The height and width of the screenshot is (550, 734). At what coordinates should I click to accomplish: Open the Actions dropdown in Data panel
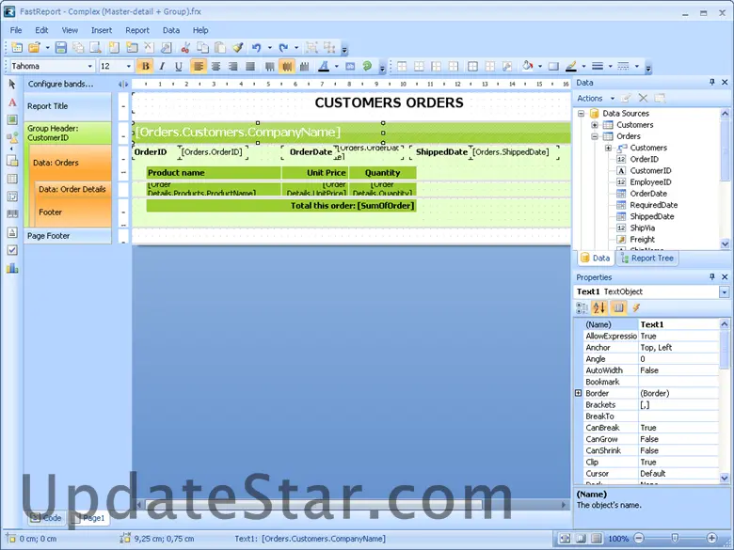pyautogui.click(x=596, y=98)
